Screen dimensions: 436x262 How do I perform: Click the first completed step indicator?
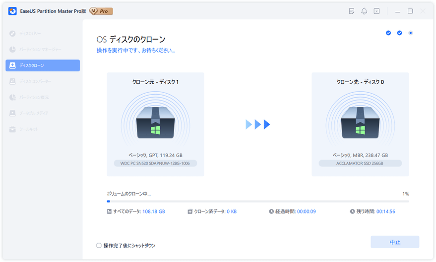pos(388,33)
